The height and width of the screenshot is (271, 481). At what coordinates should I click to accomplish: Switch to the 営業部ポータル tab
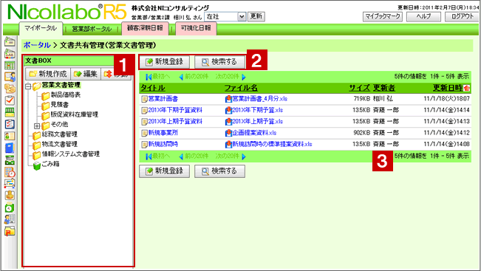point(92,29)
